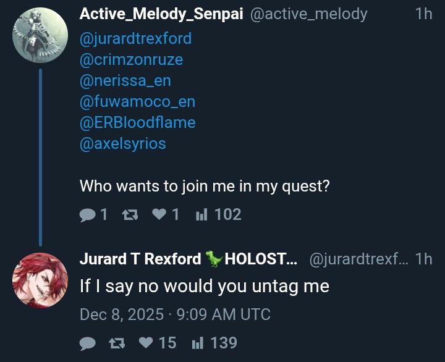Like Active_Melody_Senpai's quest tweet
The width and height of the screenshot is (445, 362).
[x=159, y=214]
